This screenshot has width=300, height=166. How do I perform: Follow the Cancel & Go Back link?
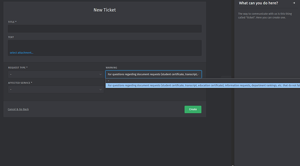point(18,109)
